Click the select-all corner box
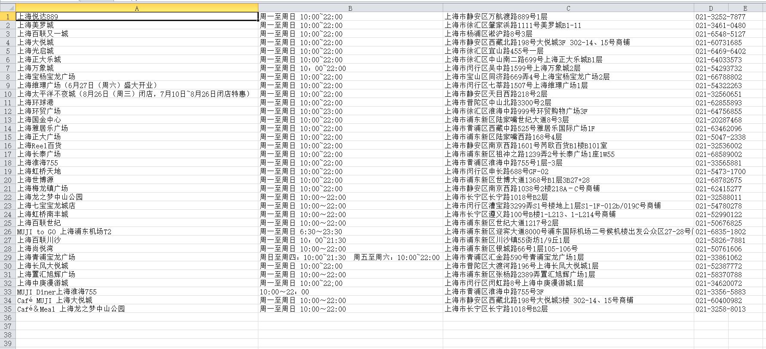 8,8
